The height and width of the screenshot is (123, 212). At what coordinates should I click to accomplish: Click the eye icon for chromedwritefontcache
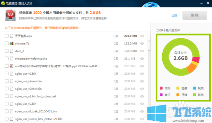142,59
